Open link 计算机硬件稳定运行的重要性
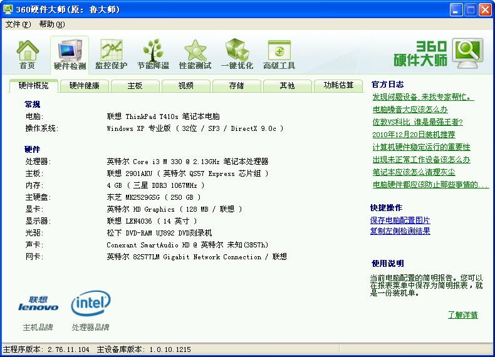 click(421, 147)
